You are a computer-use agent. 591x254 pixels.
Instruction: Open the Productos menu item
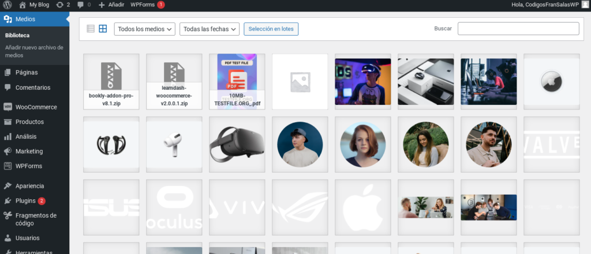[29, 122]
